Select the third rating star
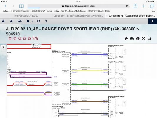Image resolution: width=157 pixels, height=118 pixels. (20, 39)
